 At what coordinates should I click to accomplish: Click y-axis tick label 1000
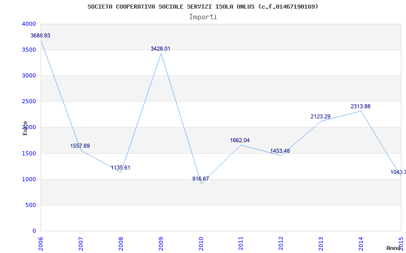coord(29,180)
